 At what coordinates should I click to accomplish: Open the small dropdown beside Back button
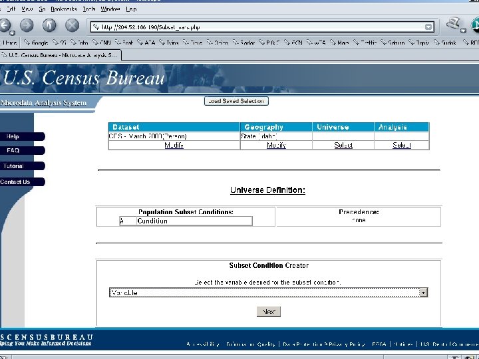(x=12, y=33)
